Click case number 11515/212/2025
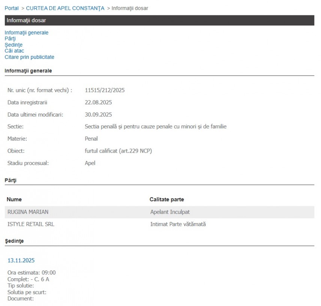 pos(105,90)
